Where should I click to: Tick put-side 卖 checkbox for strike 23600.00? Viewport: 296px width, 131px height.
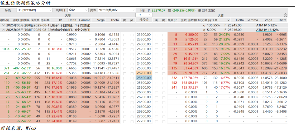tap(164, 35)
